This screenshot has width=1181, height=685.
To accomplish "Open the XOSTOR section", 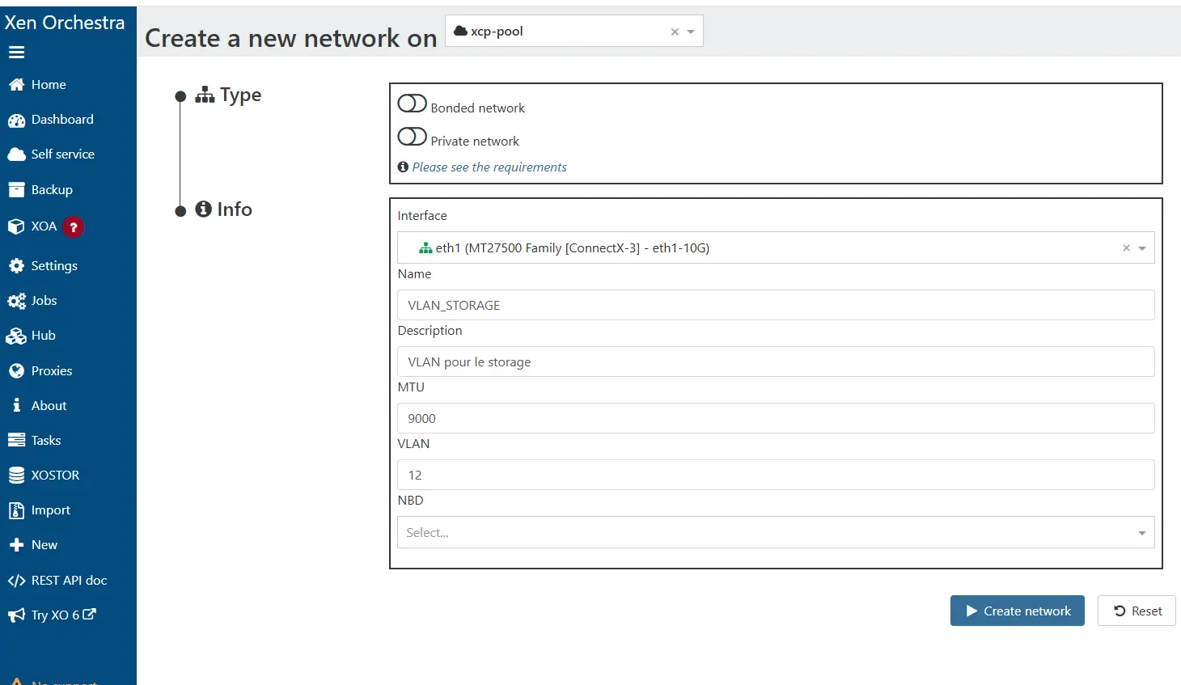I will coord(55,475).
